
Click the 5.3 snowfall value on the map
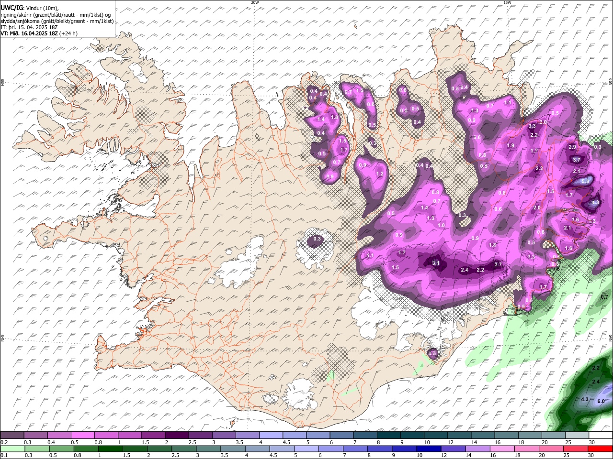click(585, 181)
